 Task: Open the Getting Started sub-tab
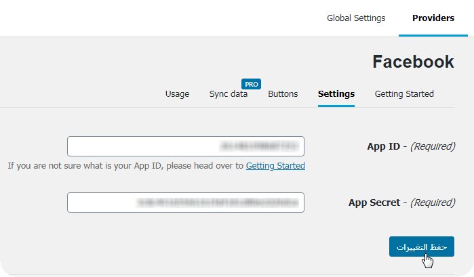click(404, 94)
